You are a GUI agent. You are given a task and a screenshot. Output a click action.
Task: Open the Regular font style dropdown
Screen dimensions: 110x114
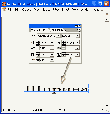coord(77,36)
